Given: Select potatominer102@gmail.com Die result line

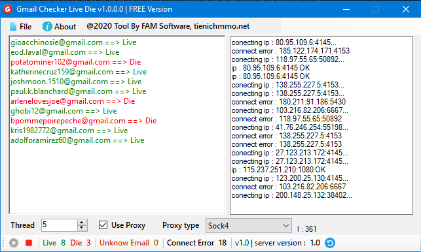Looking at the screenshot, I should 75,62.
